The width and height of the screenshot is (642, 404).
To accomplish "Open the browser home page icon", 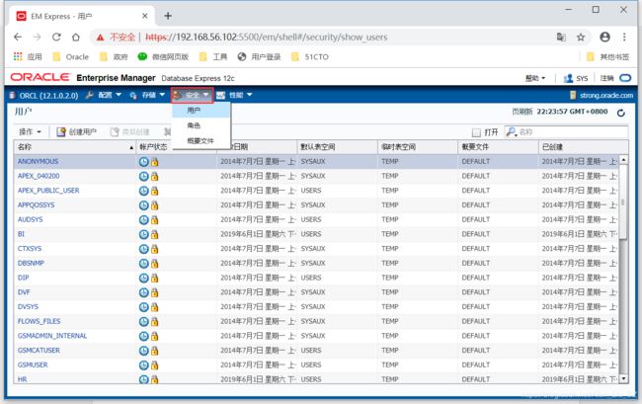I will pyautogui.click(x=76, y=38).
